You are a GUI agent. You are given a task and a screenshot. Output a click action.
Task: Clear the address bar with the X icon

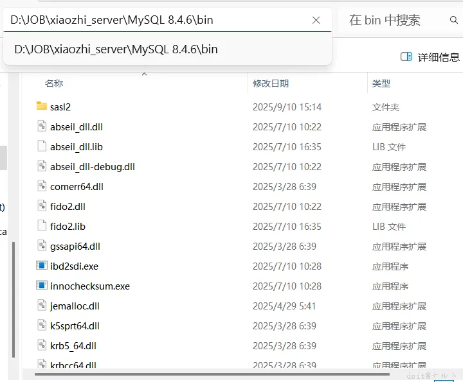click(x=316, y=21)
